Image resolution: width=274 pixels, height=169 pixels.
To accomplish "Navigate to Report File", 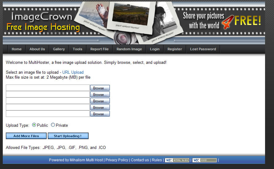I will coord(99,49).
